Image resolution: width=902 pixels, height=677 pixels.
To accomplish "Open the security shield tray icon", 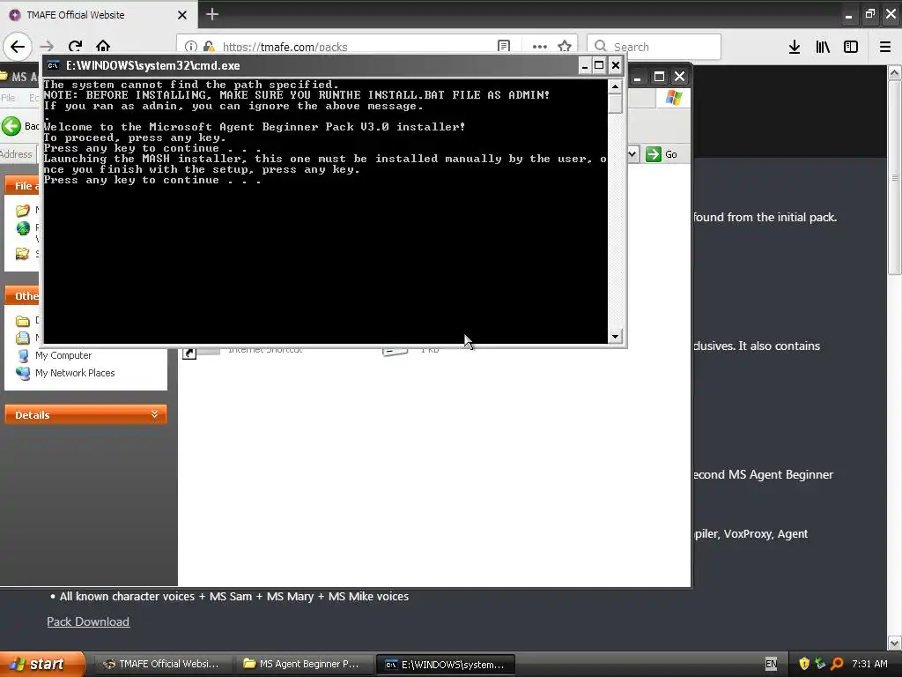I will click(x=804, y=664).
